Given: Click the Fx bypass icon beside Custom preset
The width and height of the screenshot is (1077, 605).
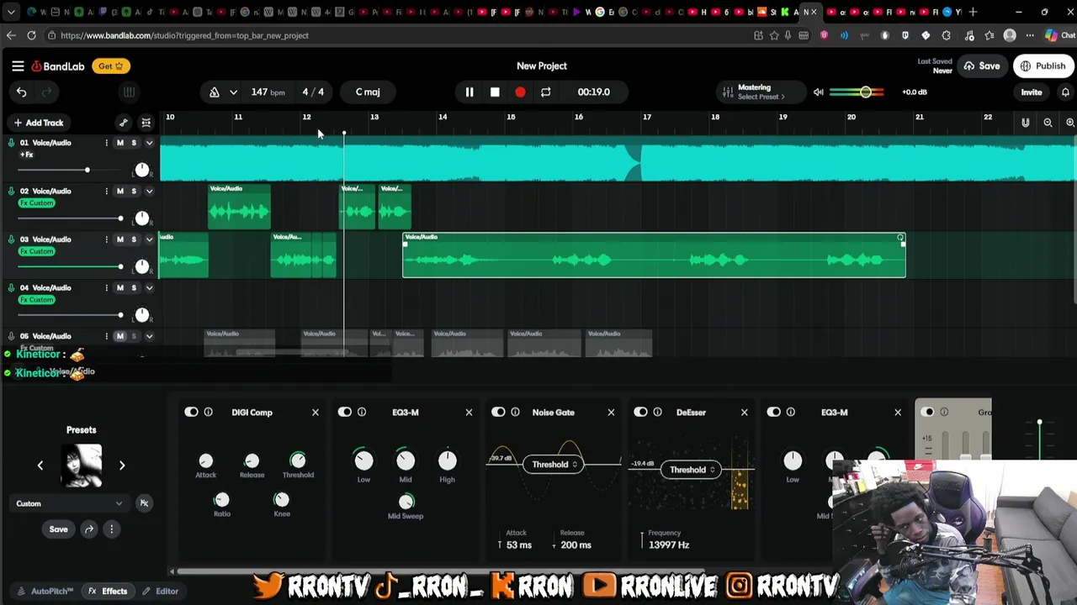Looking at the screenshot, I should tap(144, 503).
